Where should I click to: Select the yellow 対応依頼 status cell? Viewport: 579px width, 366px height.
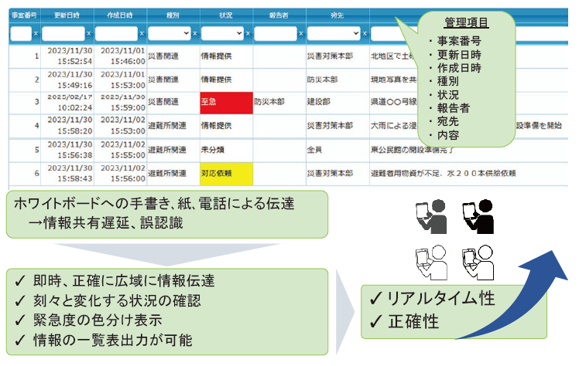pos(225,175)
